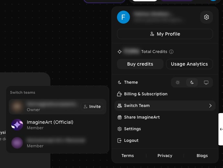Select dark theme moon option

192,82
